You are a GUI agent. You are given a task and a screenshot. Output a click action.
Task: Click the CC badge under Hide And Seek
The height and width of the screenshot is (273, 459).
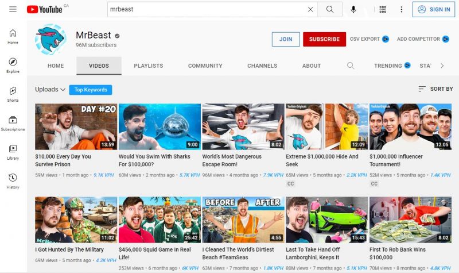coord(290,184)
